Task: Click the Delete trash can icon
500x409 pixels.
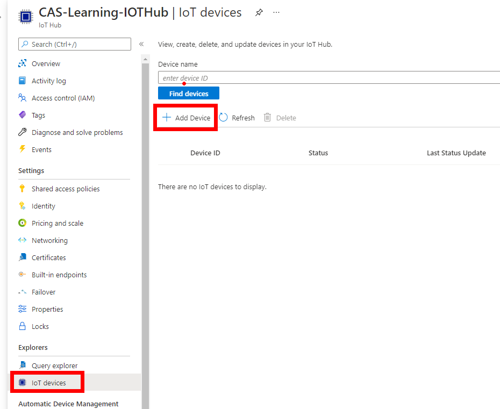Action: [267, 118]
